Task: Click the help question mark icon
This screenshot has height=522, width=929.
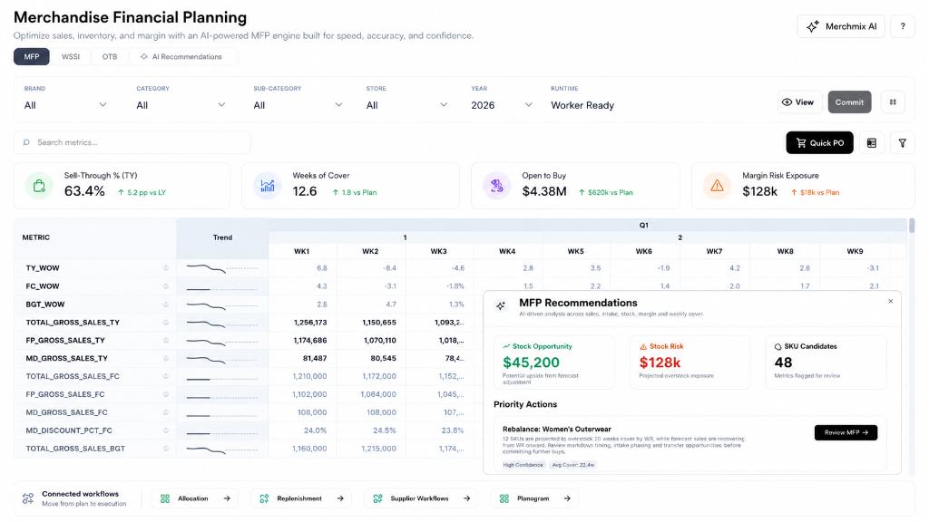Action: tap(903, 26)
